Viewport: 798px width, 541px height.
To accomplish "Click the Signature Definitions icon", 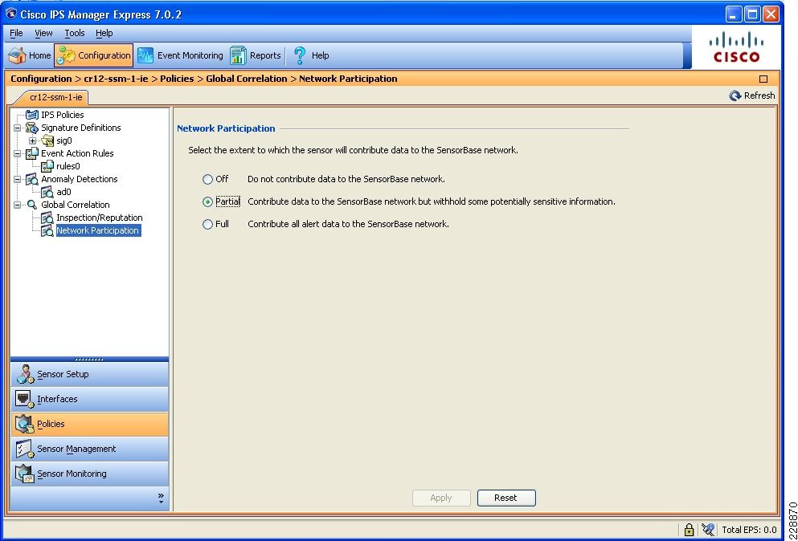I will [x=32, y=128].
